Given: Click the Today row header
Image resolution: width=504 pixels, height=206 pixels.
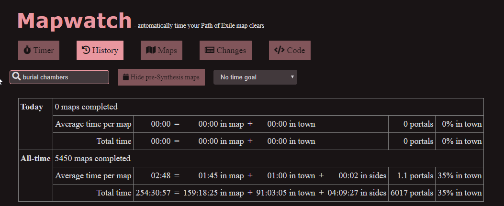Looking at the screenshot, I should 32,107.
